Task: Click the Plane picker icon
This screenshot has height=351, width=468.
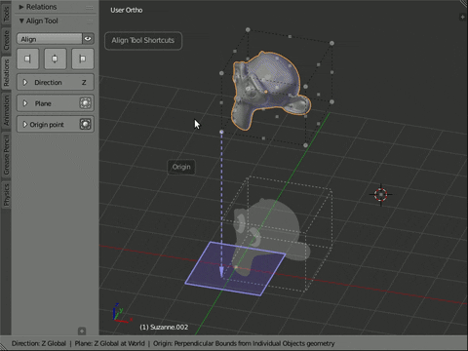Action: point(85,103)
